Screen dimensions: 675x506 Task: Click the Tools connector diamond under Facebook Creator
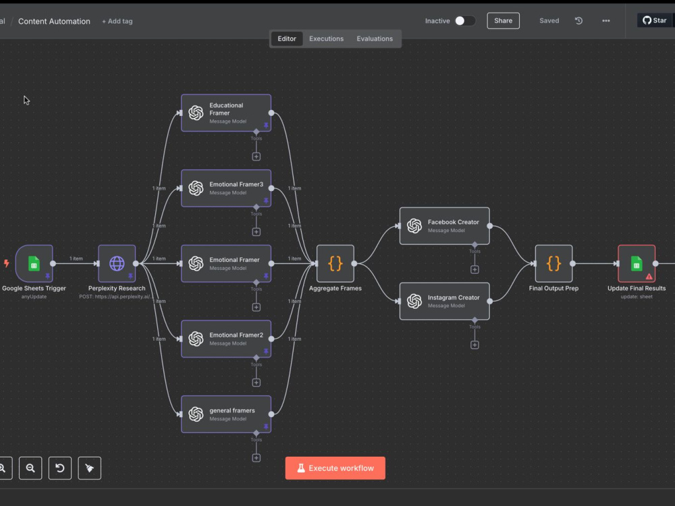[x=475, y=245]
